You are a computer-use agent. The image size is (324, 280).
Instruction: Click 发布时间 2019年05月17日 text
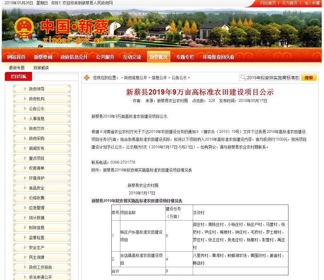tap(243, 101)
